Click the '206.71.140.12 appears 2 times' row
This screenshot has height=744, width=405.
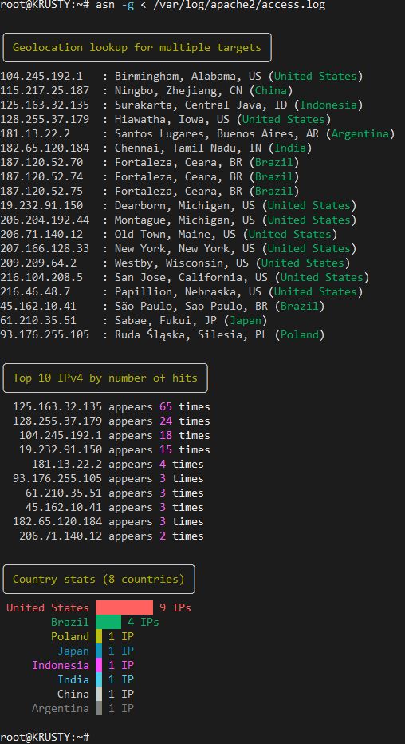coord(112,536)
